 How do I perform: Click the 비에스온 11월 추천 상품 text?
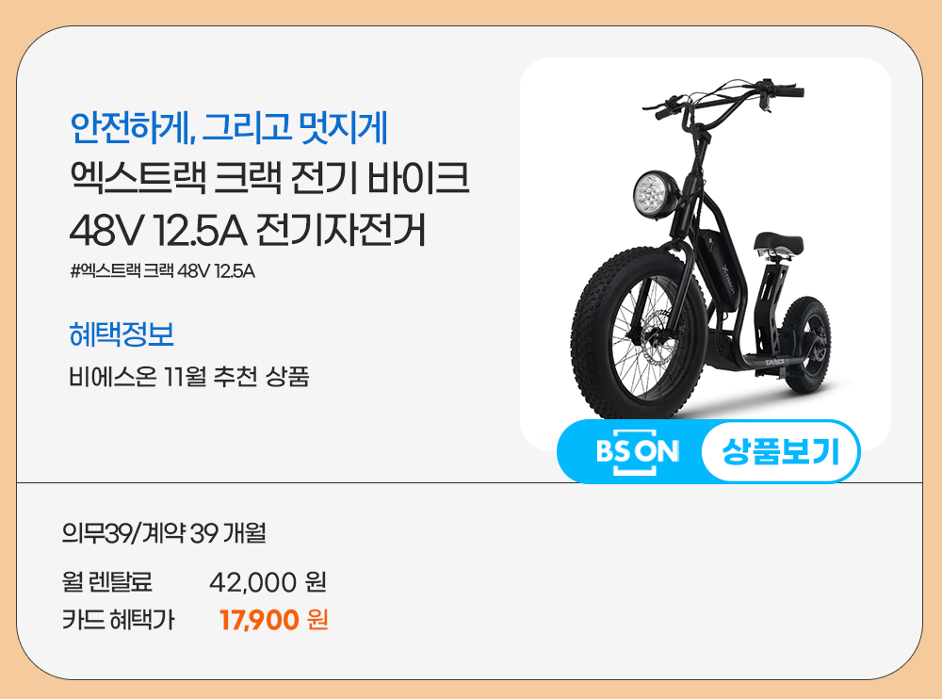pyautogui.click(x=189, y=378)
